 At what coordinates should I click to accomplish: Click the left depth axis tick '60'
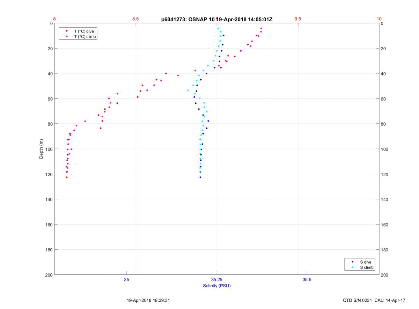tap(50, 99)
